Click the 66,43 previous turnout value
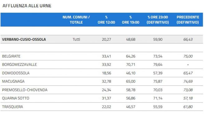The height and width of the screenshot is (114, 204). 188,39
